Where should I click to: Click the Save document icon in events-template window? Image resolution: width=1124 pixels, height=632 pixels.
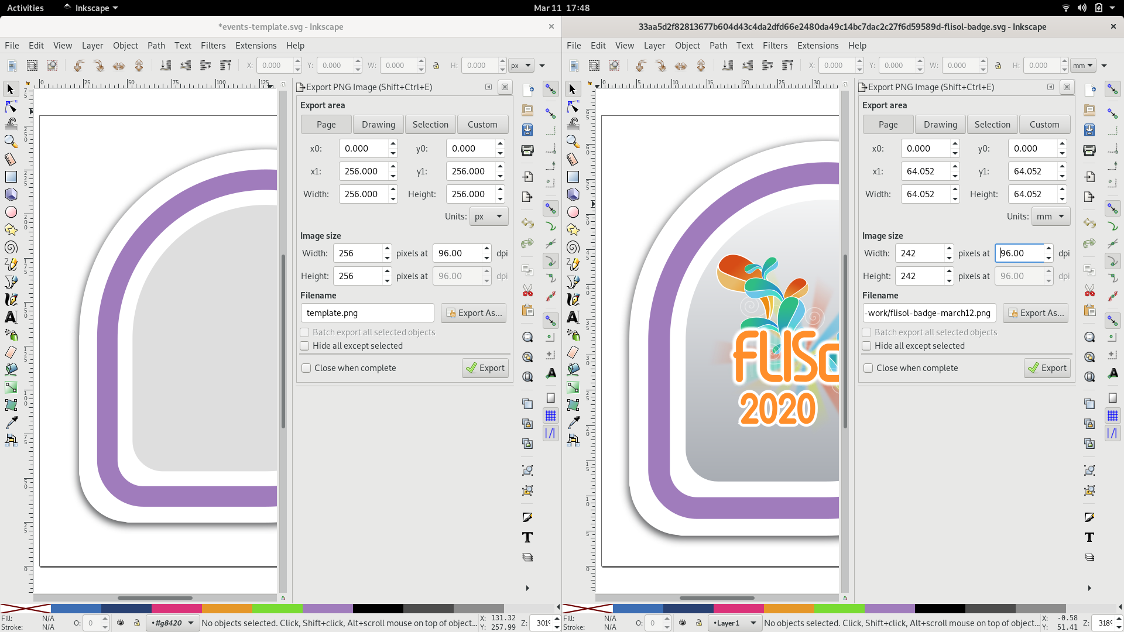[x=527, y=130]
